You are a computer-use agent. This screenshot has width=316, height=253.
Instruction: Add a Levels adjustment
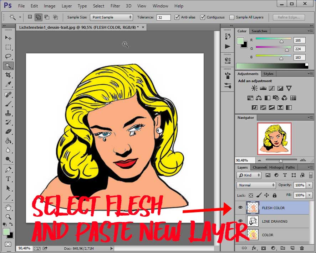[x=263, y=88]
